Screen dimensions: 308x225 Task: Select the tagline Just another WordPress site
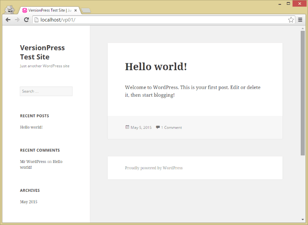coord(45,66)
